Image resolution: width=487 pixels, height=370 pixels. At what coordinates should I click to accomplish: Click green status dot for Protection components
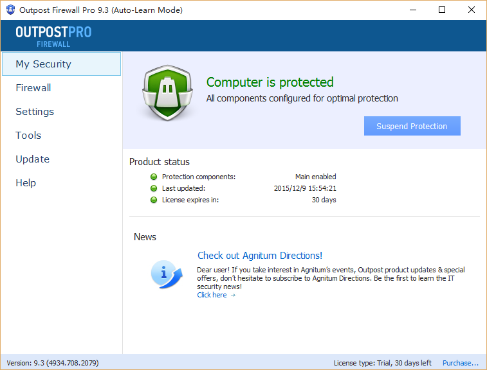[x=154, y=177]
